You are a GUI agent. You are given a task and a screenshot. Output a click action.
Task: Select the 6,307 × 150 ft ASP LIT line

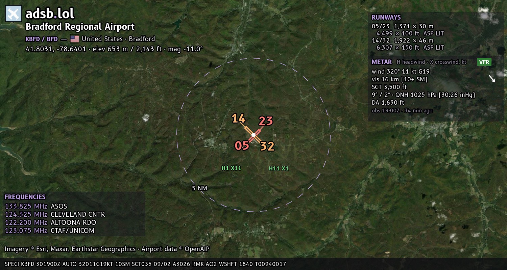[x=410, y=48]
